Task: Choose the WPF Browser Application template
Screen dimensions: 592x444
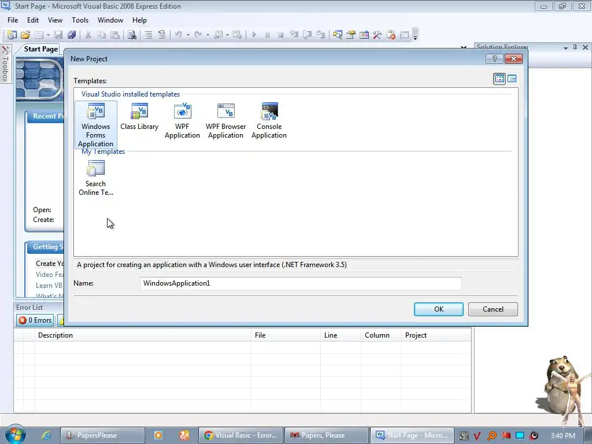Action: pyautogui.click(x=226, y=121)
